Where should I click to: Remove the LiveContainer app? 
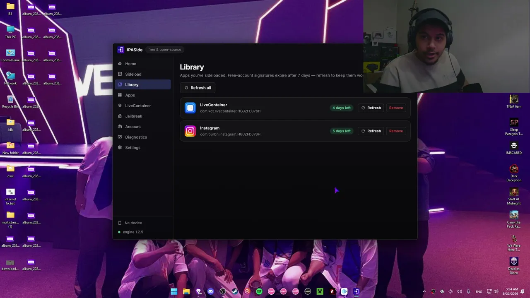coord(396,108)
